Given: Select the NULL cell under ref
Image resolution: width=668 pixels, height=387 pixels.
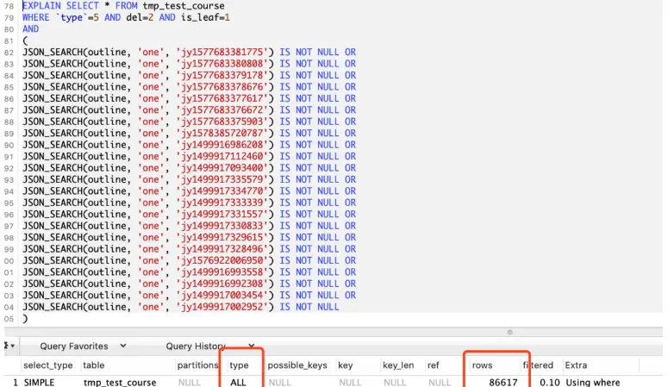Looking at the screenshot, I should [x=440, y=383].
